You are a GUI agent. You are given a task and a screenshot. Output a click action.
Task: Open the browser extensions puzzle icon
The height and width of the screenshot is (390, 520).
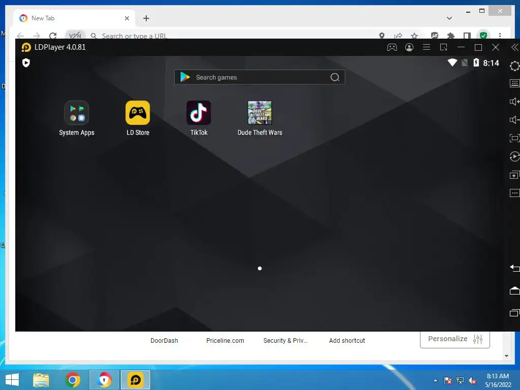pyautogui.click(x=451, y=36)
